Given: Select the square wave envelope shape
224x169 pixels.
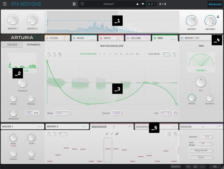Looking at the screenshot, I should 137,54.
